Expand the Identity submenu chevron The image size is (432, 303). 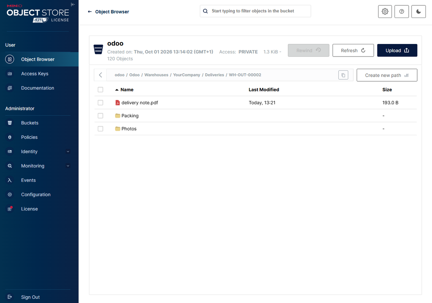(68, 151)
